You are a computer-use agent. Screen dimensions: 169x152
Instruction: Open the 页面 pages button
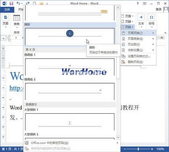point(5,21)
